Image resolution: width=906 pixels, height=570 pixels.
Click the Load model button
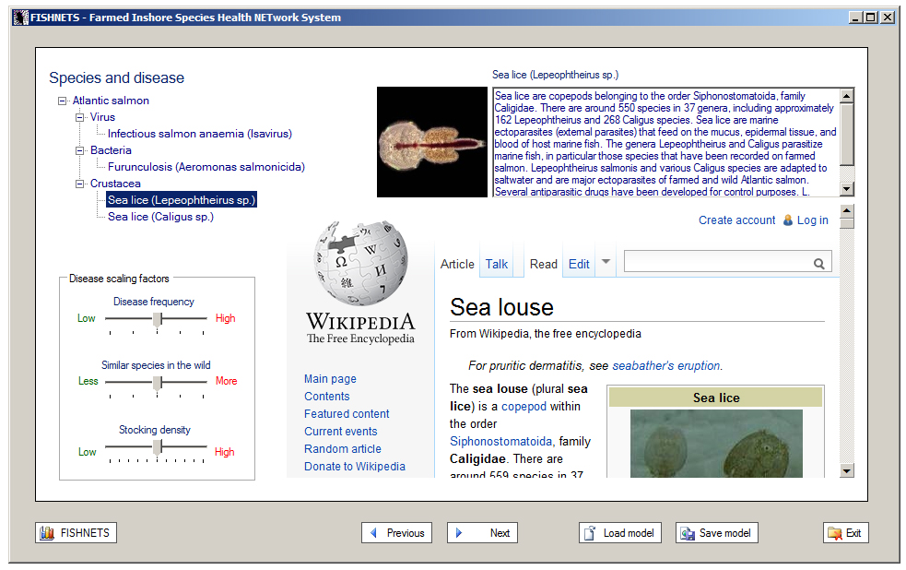[x=620, y=533]
